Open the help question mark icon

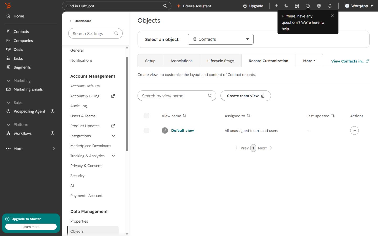click(x=308, y=6)
